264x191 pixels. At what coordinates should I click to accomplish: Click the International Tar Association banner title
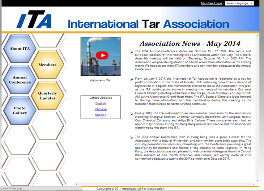[143, 24]
